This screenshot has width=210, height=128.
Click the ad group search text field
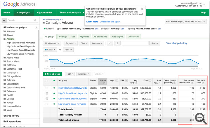(135, 43)
